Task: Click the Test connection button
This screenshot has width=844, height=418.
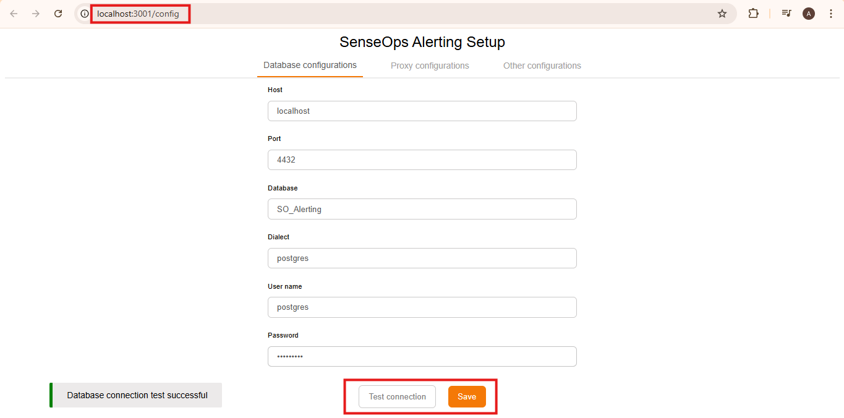Action: [x=397, y=396]
